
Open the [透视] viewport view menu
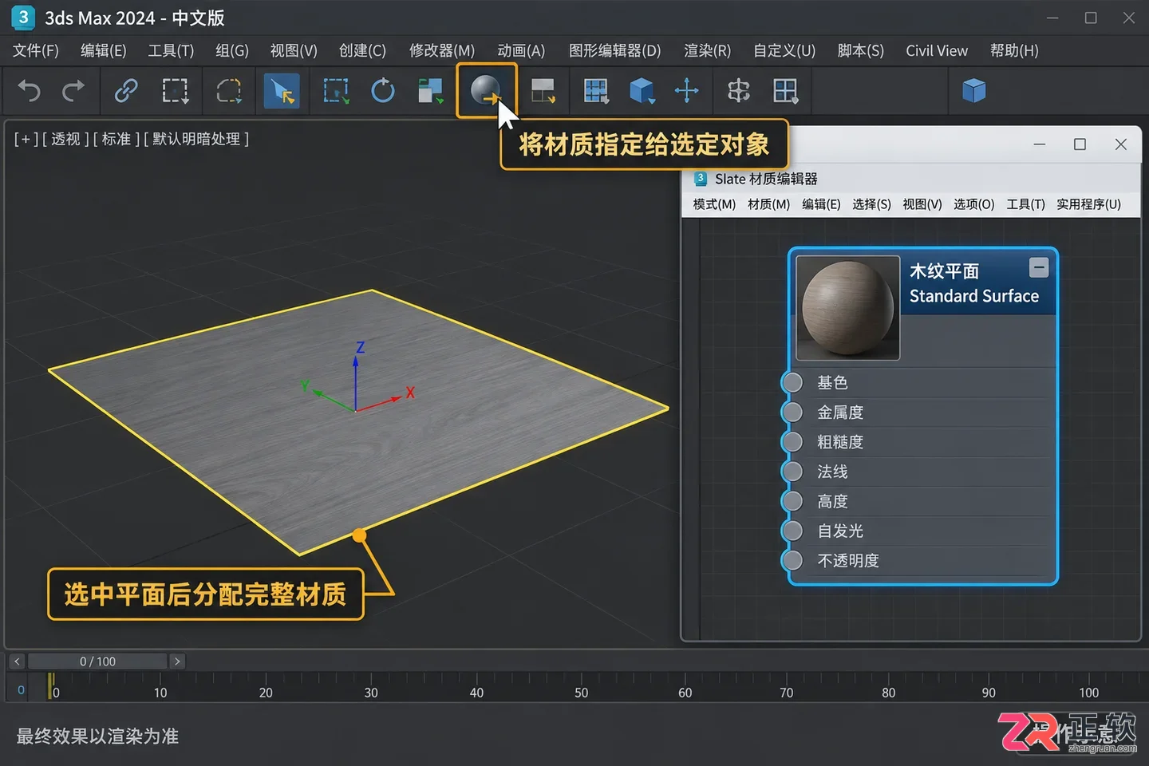65,139
